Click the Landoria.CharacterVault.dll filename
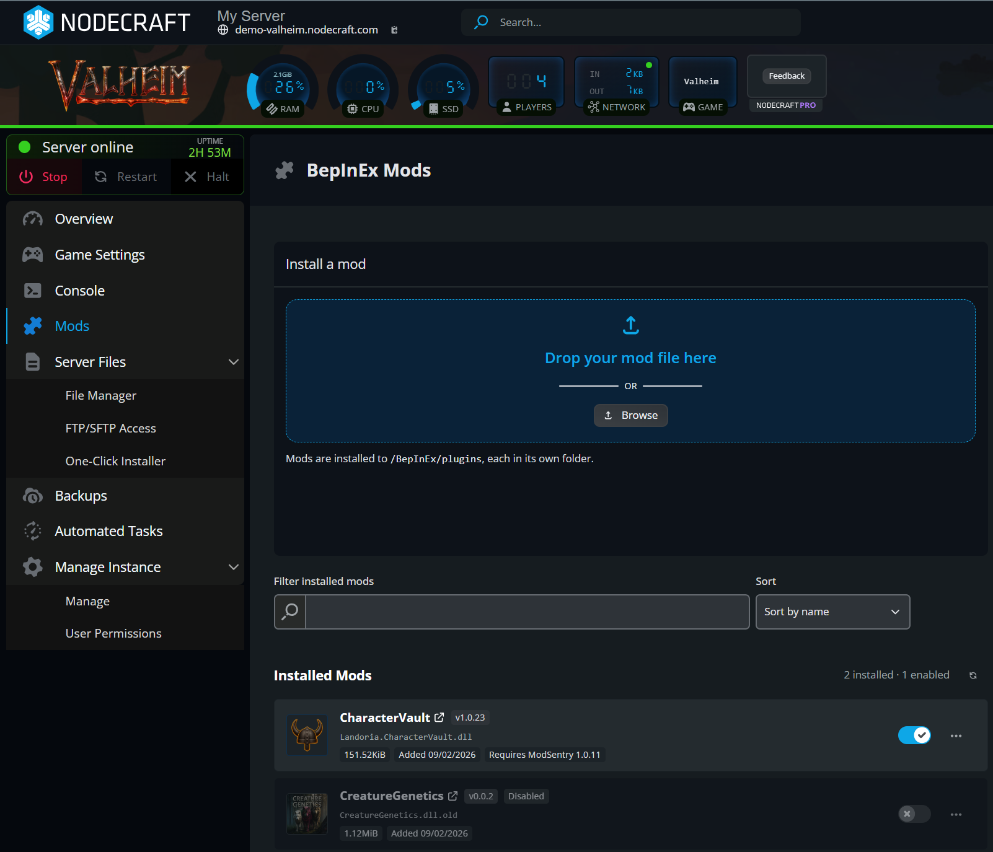 406,737
